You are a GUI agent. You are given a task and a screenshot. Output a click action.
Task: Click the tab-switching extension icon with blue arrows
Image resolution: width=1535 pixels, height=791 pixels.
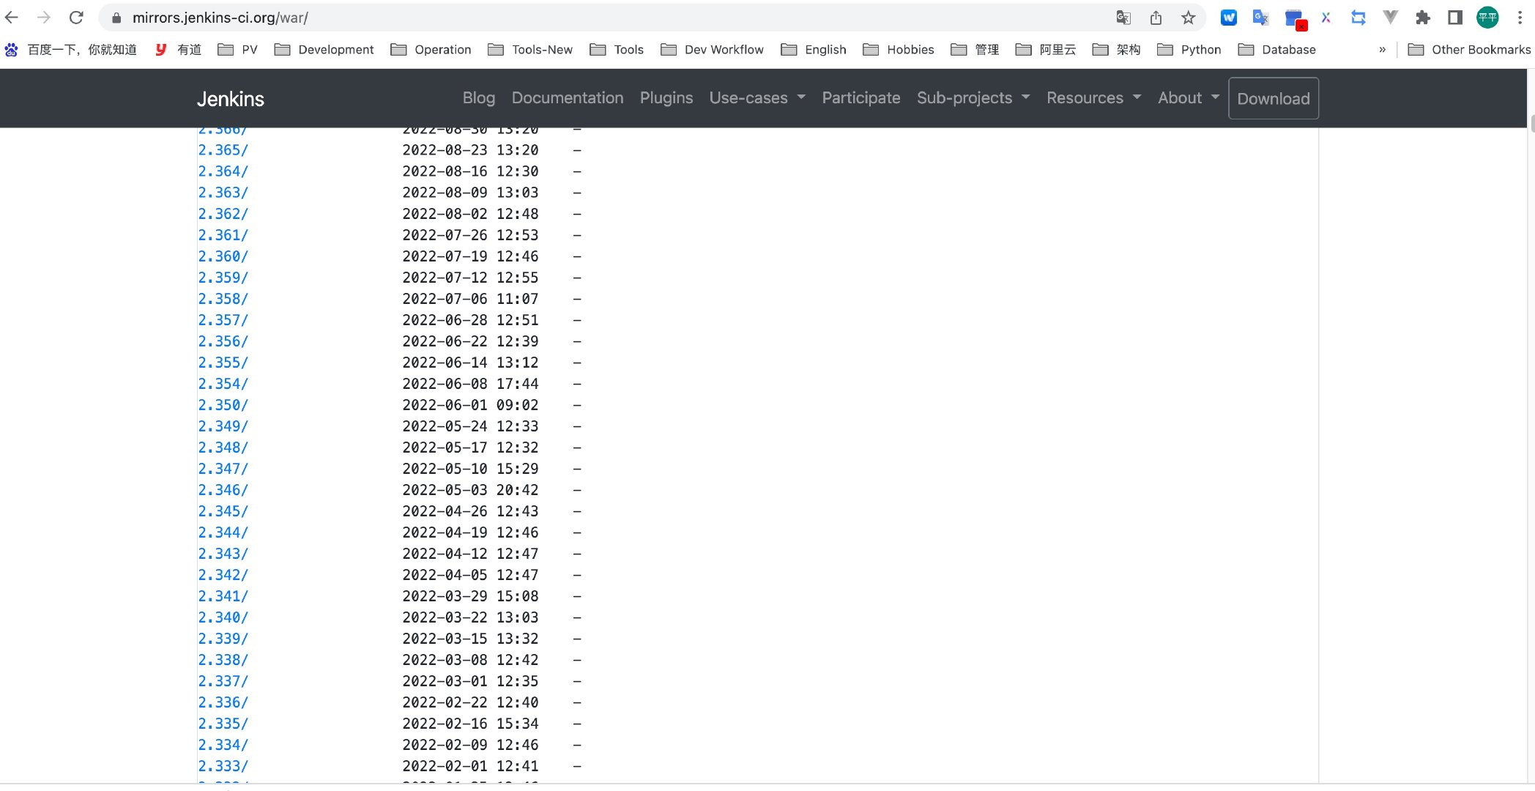click(1359, 18)
